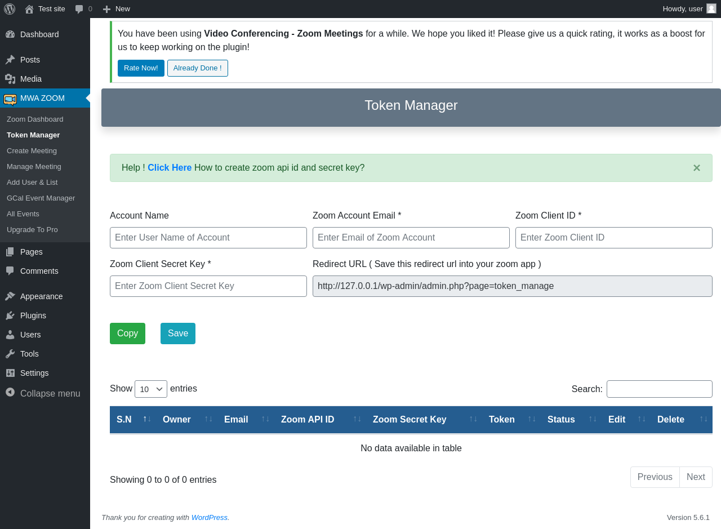Click the Collapse menu arrow icon

click(10, 392)
